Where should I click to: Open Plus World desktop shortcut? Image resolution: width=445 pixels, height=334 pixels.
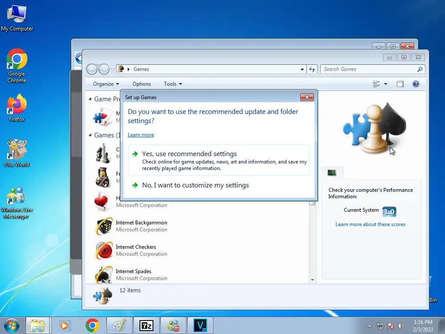[x=17, y=153]
